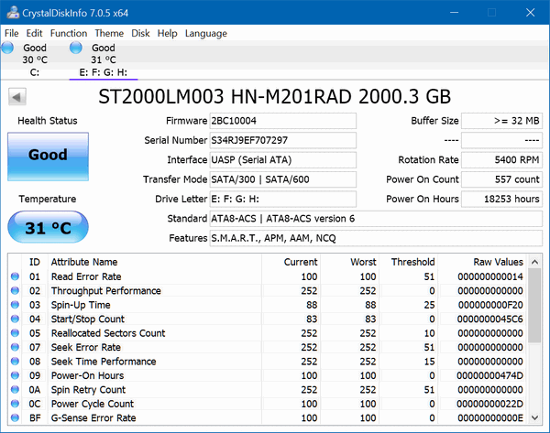Click the Power On Hours 18253 field
Viewport: 550px width, 433px height.
501,199
